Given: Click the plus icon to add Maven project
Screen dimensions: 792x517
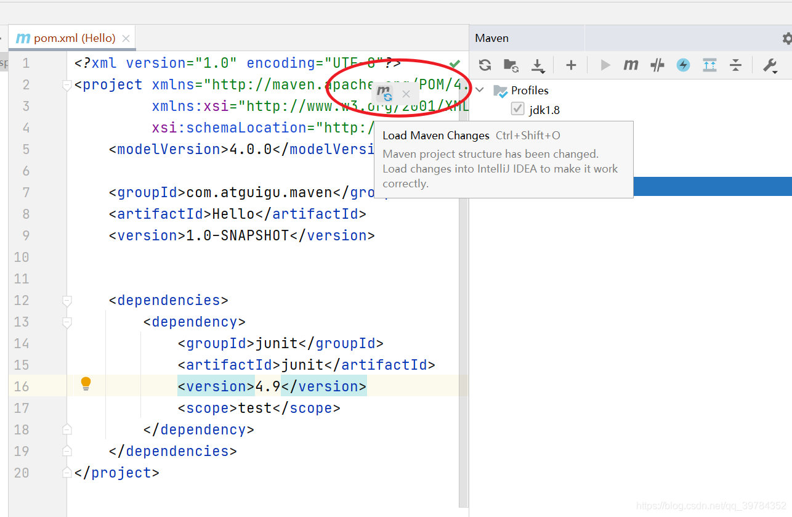Looking at the screenshot, I should tap(571, 65).
